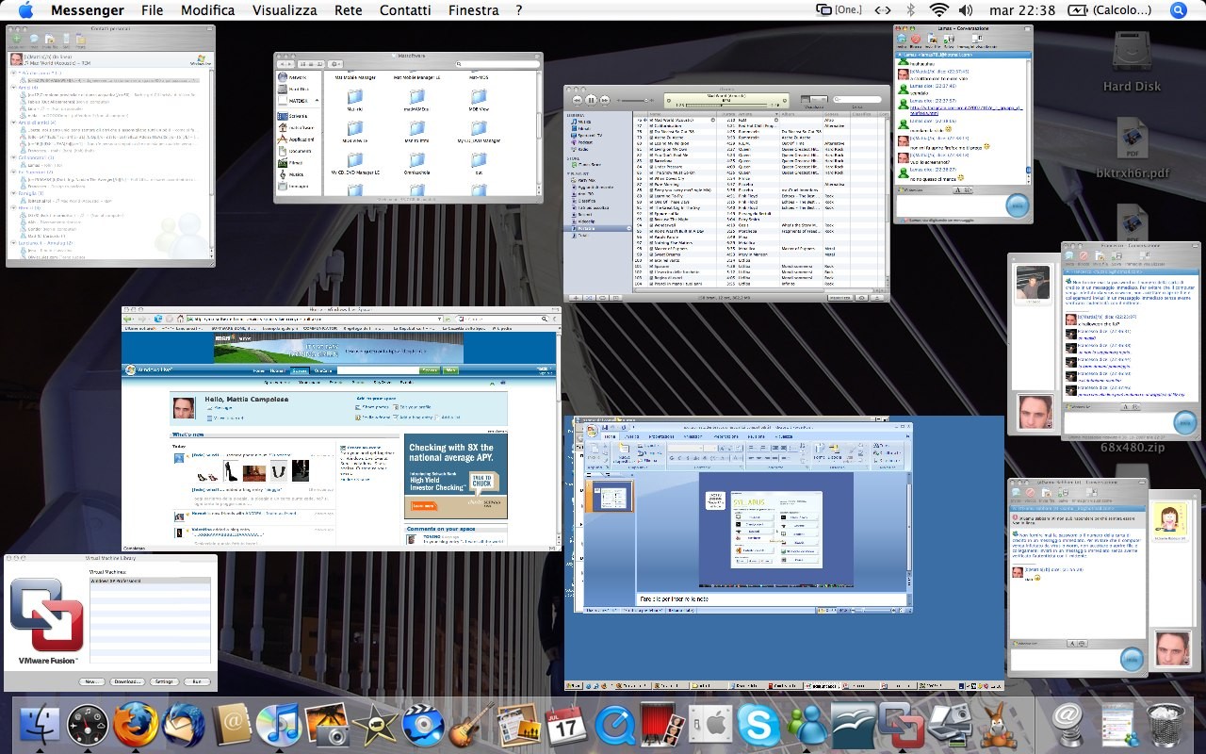Toggle repeat button at iTunes bottom bar
1206x754 pixels.
(x=602, y=298)
